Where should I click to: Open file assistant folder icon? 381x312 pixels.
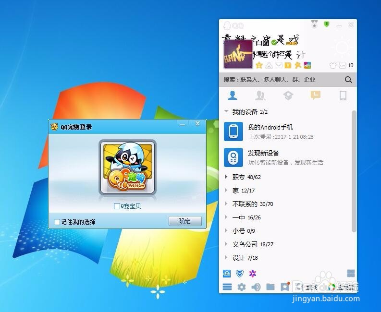point(270,287)
